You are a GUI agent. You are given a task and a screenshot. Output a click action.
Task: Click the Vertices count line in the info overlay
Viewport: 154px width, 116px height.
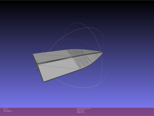tap(81, 110)
